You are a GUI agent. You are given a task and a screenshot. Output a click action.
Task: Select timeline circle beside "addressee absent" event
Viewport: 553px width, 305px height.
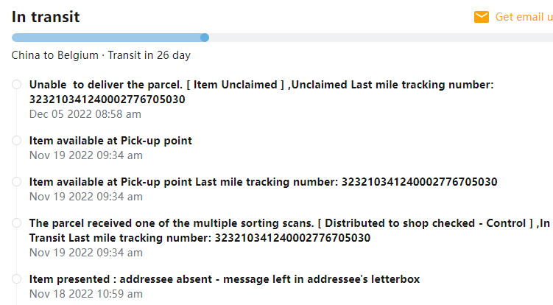(17, 279)
